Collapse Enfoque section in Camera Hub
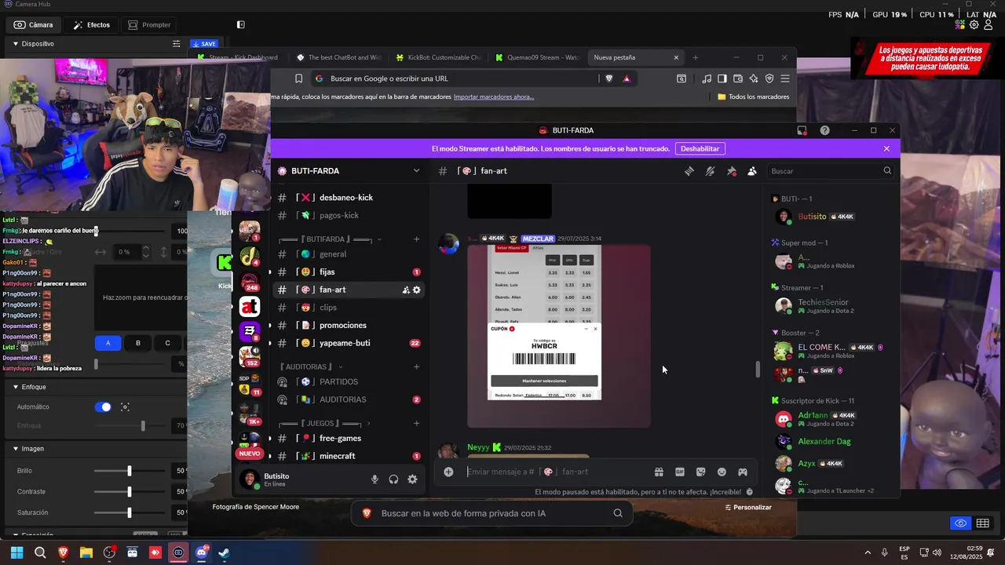Screen dimensions: 1005x565 coord(15,387)
